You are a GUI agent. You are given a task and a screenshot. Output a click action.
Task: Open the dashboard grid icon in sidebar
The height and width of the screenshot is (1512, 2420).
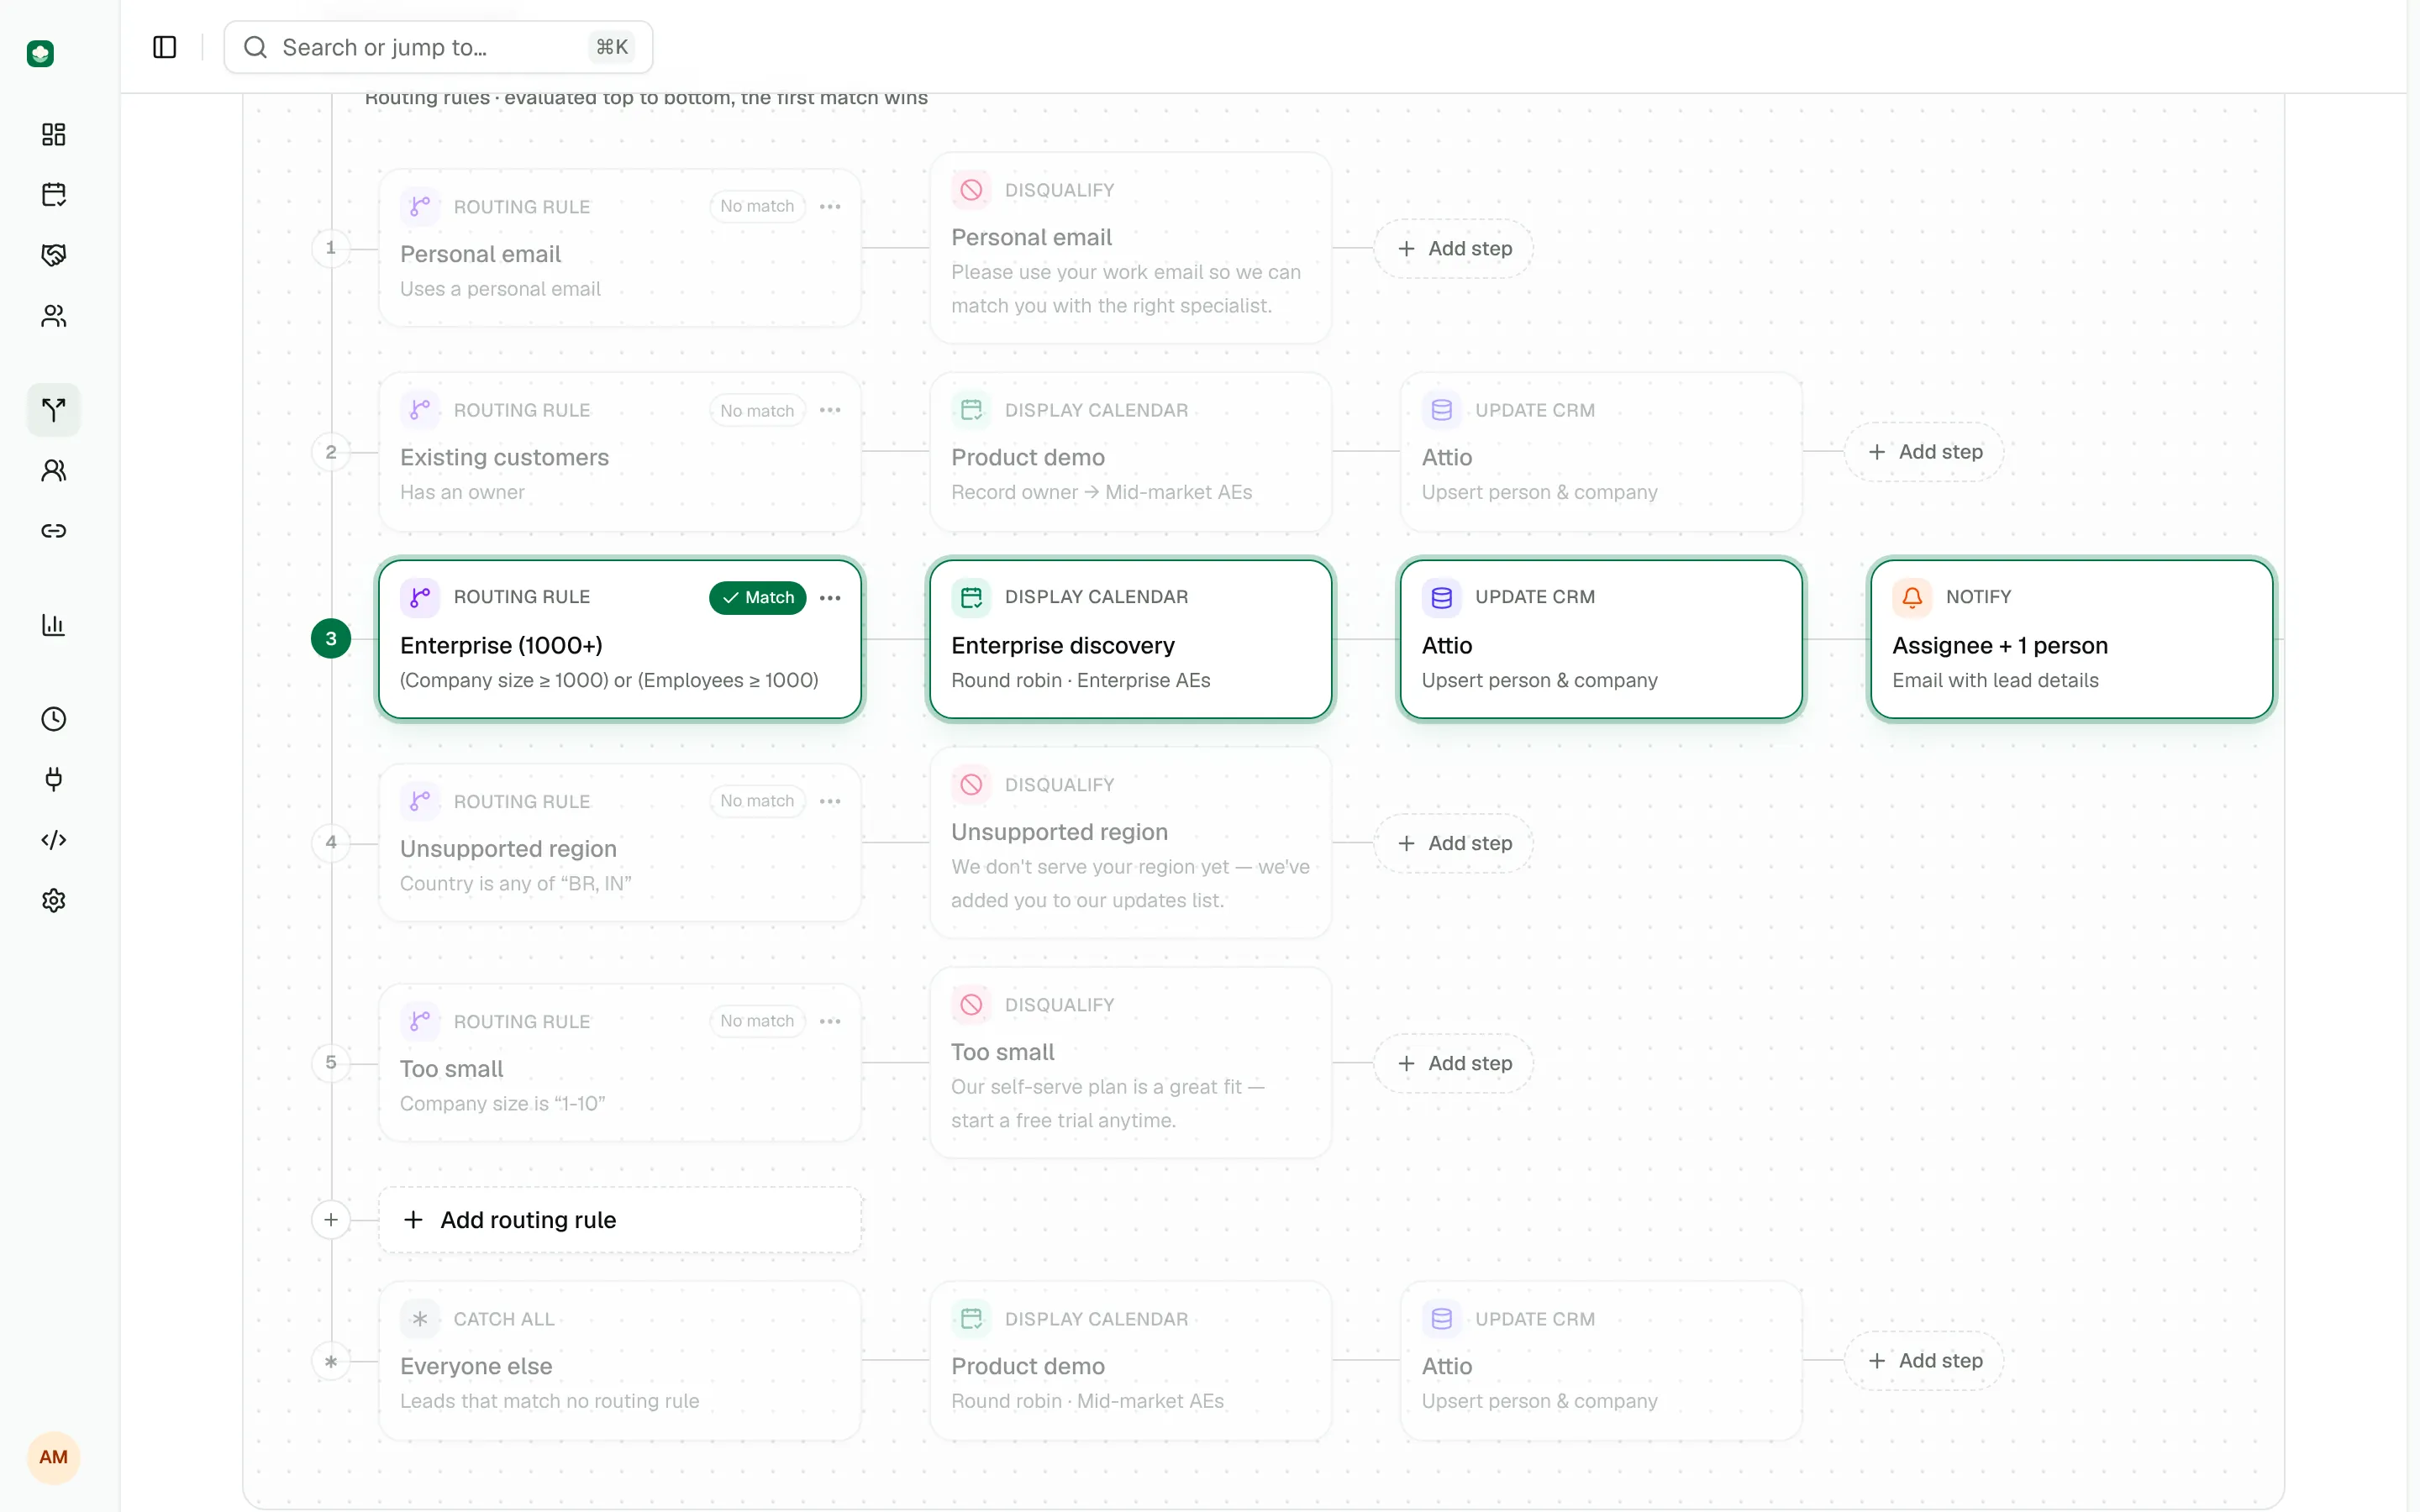point(54,134)
